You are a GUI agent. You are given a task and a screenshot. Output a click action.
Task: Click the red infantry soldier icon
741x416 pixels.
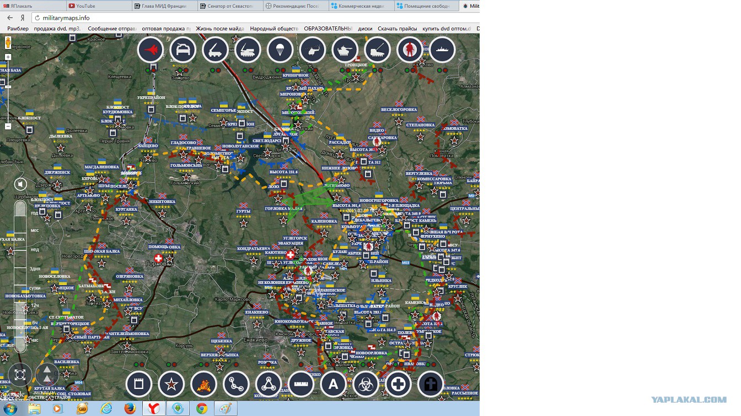(x=410, y=50)
